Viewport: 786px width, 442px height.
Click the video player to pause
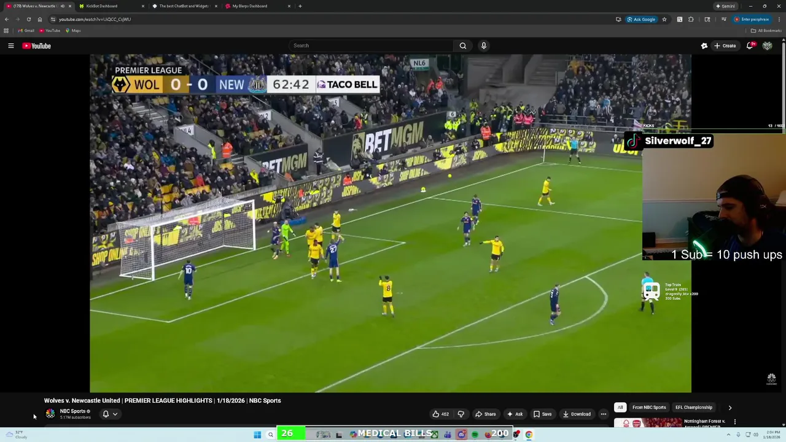391,223
